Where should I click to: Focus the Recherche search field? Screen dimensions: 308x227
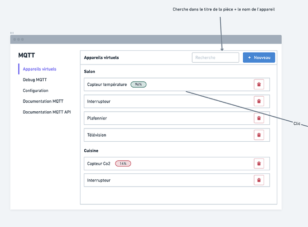click(215, 58)
